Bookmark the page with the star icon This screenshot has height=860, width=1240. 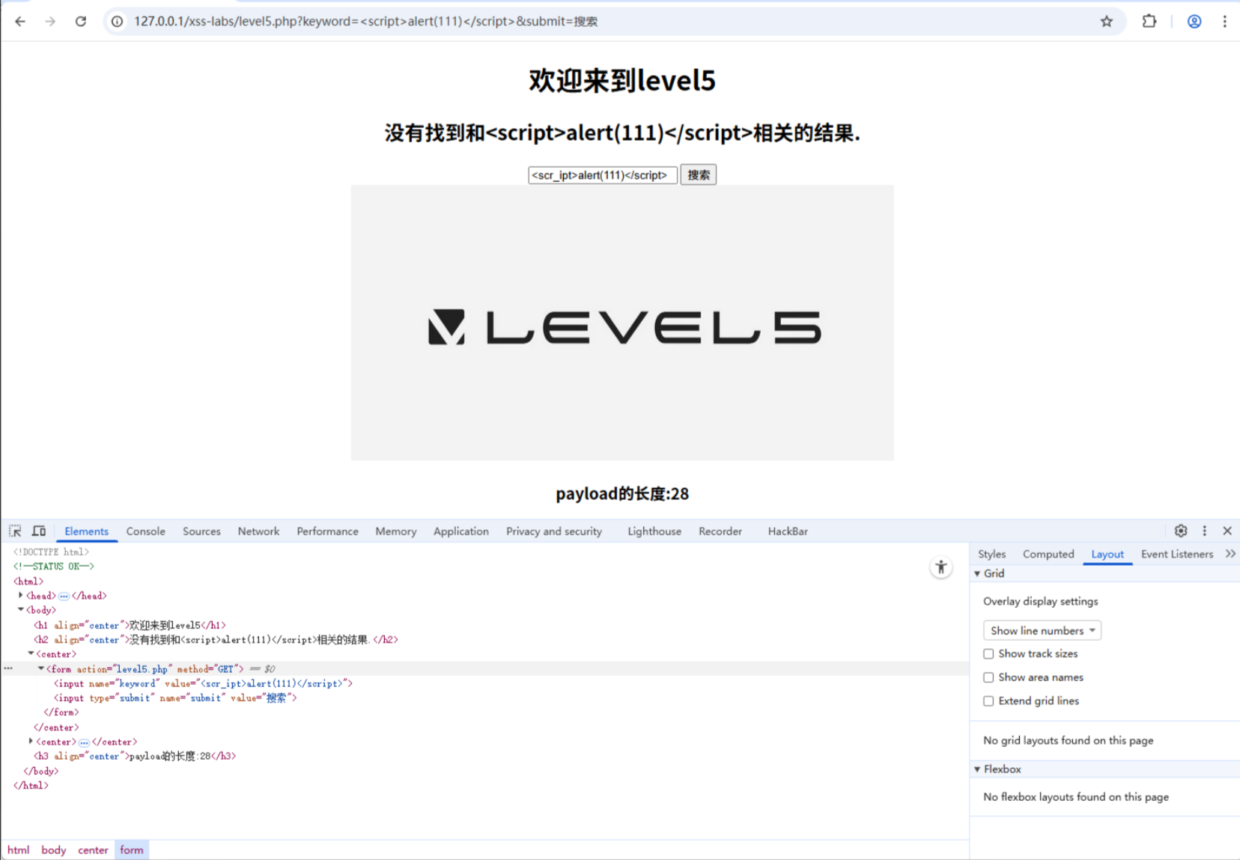point(1106,21)
